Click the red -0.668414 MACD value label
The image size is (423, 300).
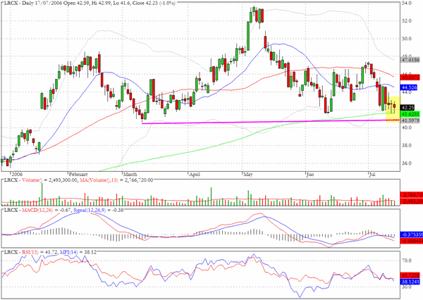click(412, 241)
